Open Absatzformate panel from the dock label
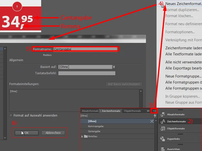This screenshot has width=202, height=151. coord(176,115)
